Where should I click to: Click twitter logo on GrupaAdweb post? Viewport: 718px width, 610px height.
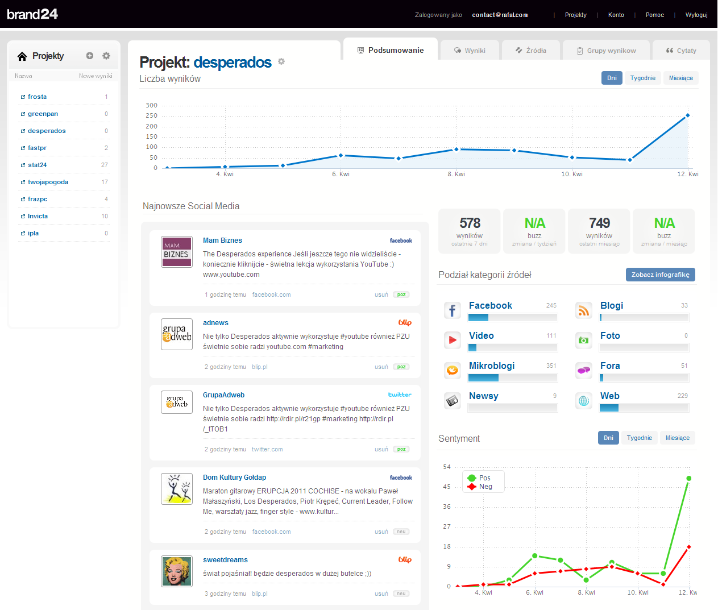point(400,395)
